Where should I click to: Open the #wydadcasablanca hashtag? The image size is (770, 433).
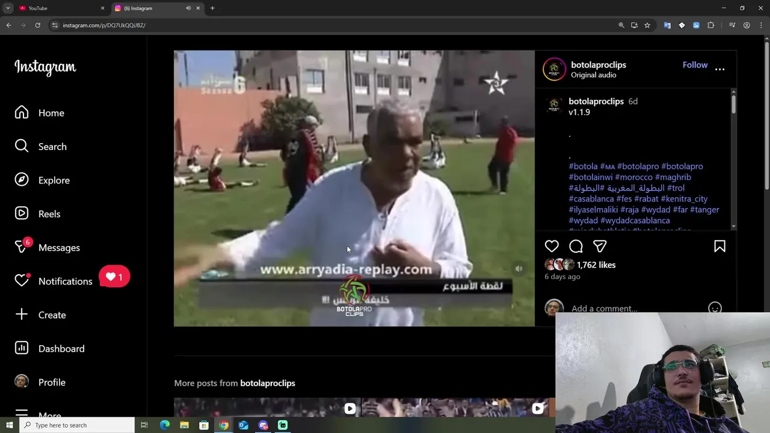[x=635, y=220]
